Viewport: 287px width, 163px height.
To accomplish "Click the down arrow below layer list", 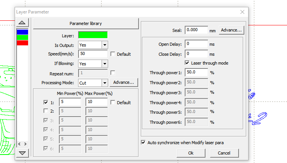I will [x=22, y=153].
